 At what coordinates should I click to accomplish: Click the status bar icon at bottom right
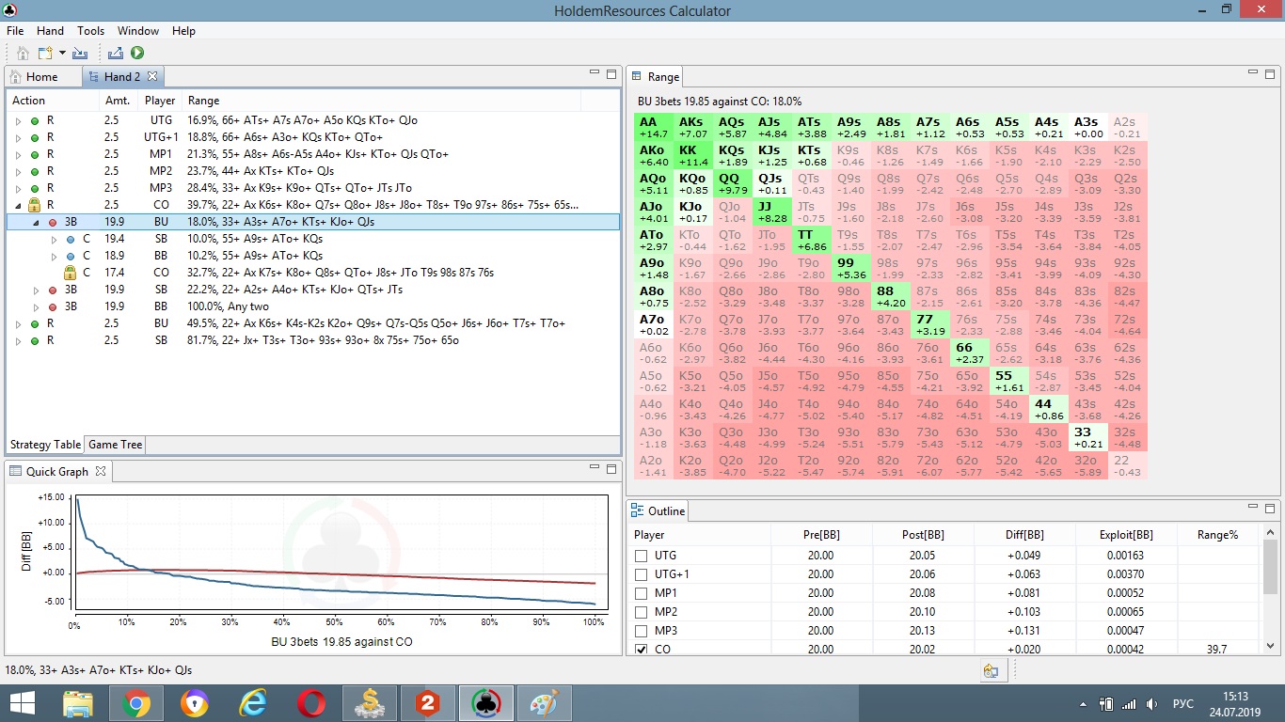click(992, 670)
